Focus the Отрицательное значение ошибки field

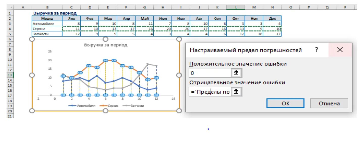210,92
